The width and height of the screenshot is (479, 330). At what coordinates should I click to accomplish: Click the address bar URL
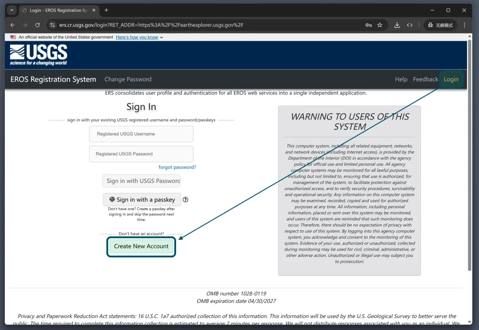tap(151, 25)
